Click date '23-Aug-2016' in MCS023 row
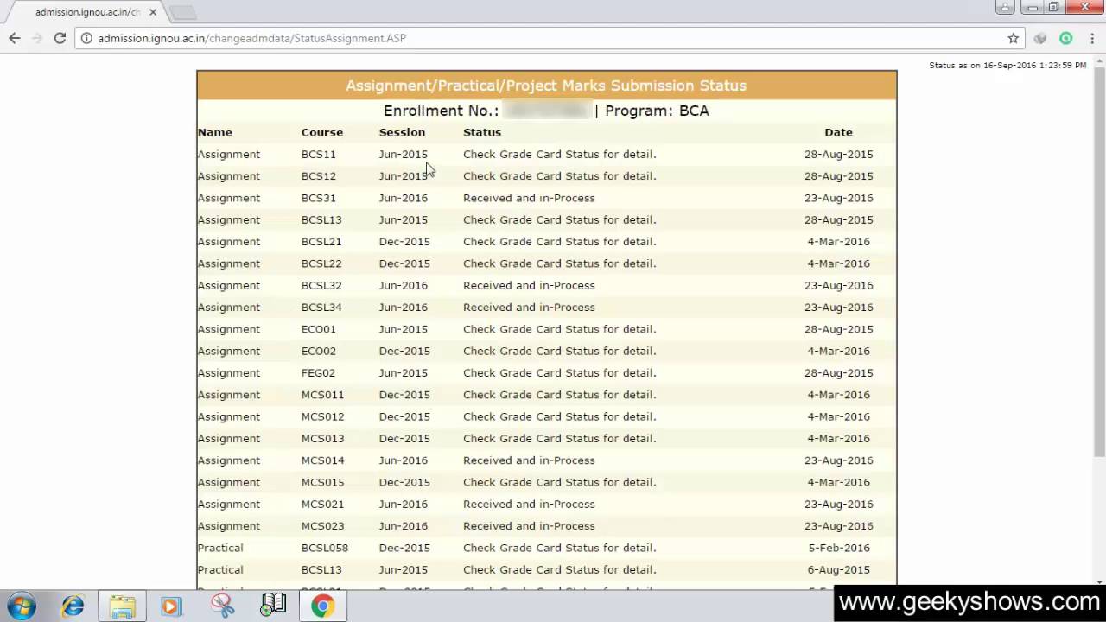Viewport: 1106px width, 622px height. pyautogui.click(x=839, y=526)
